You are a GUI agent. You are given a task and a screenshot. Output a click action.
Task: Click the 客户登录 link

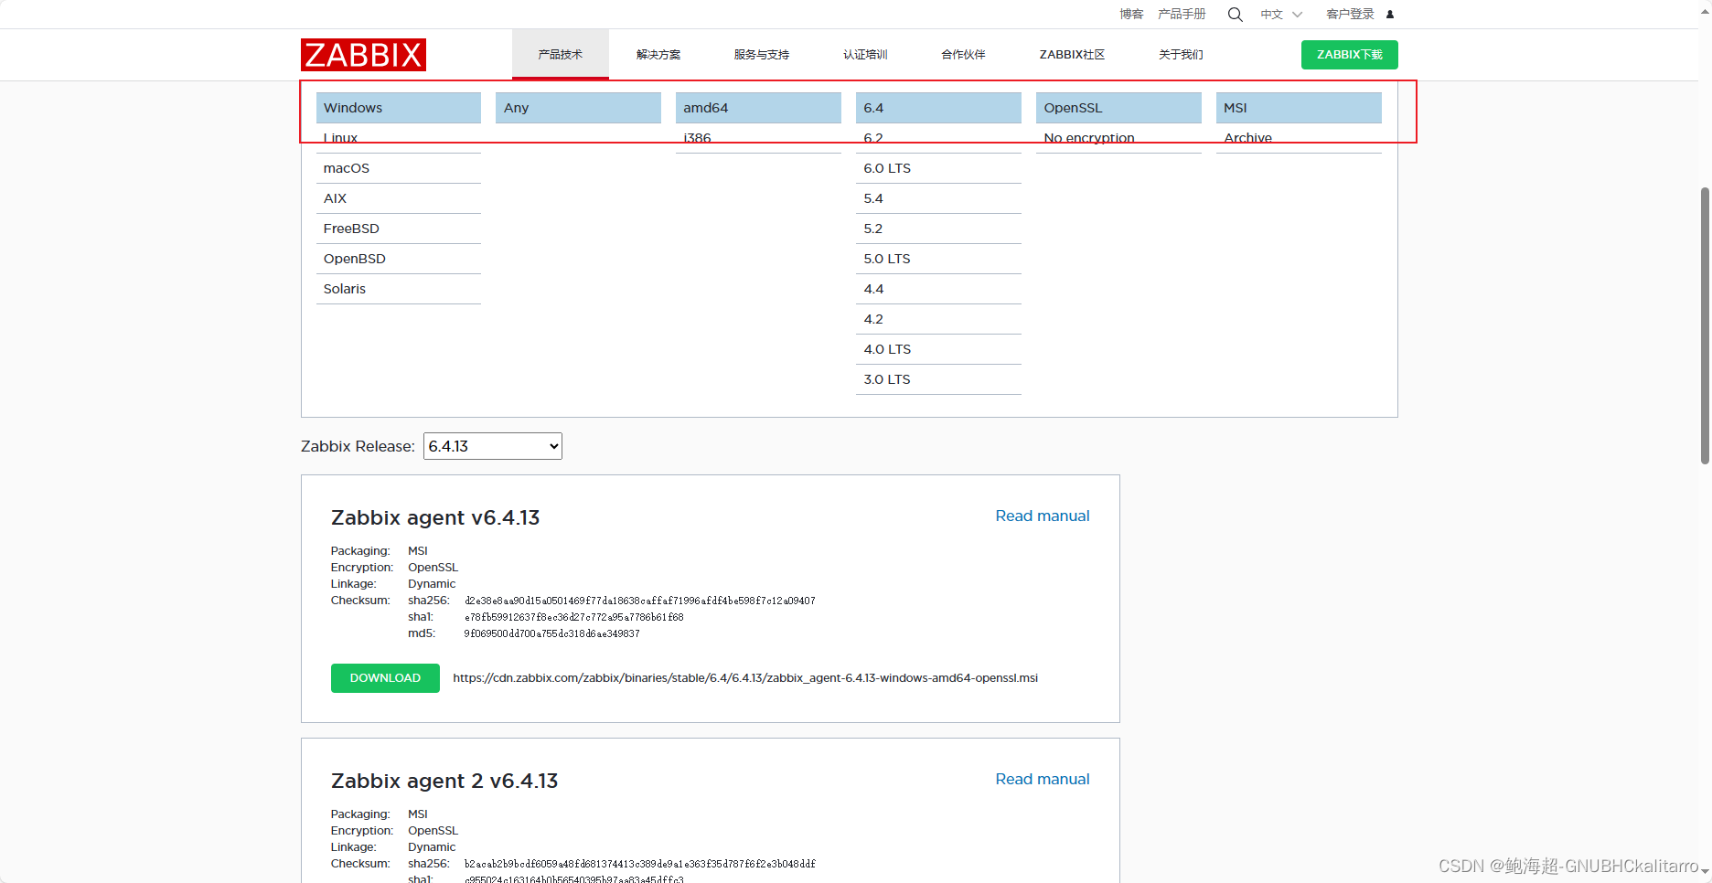coord(1350,15)
